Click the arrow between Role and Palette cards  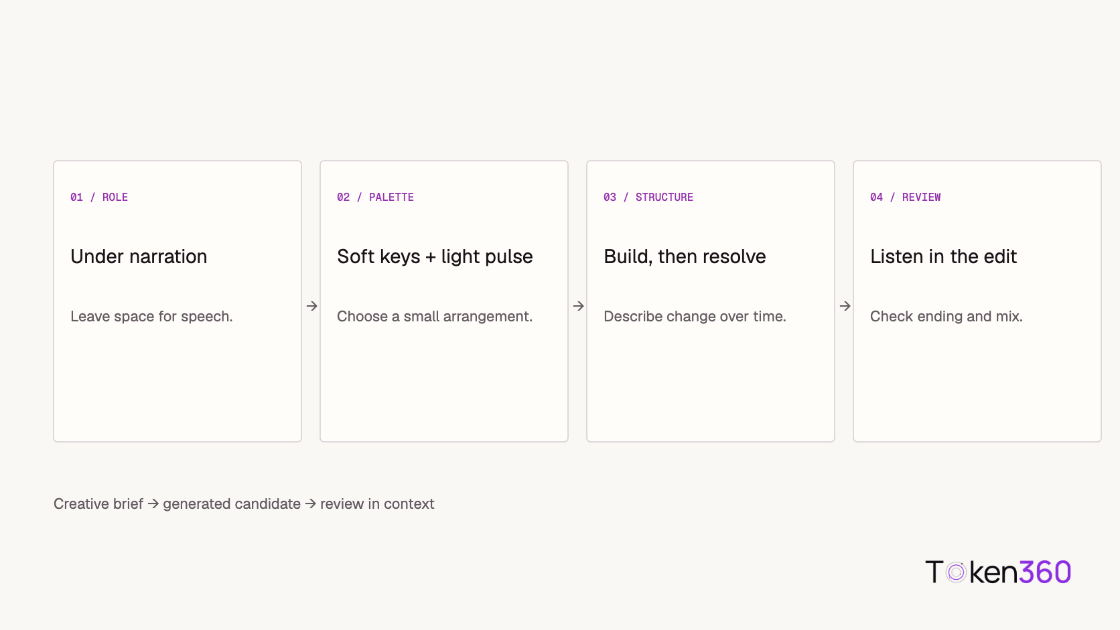point(311,306)
